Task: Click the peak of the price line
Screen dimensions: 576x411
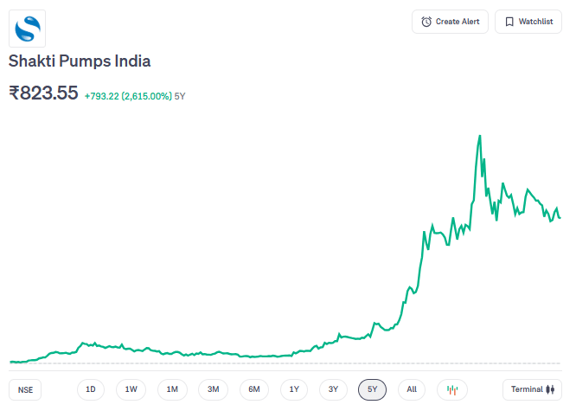Action: [x=479, y=136]
